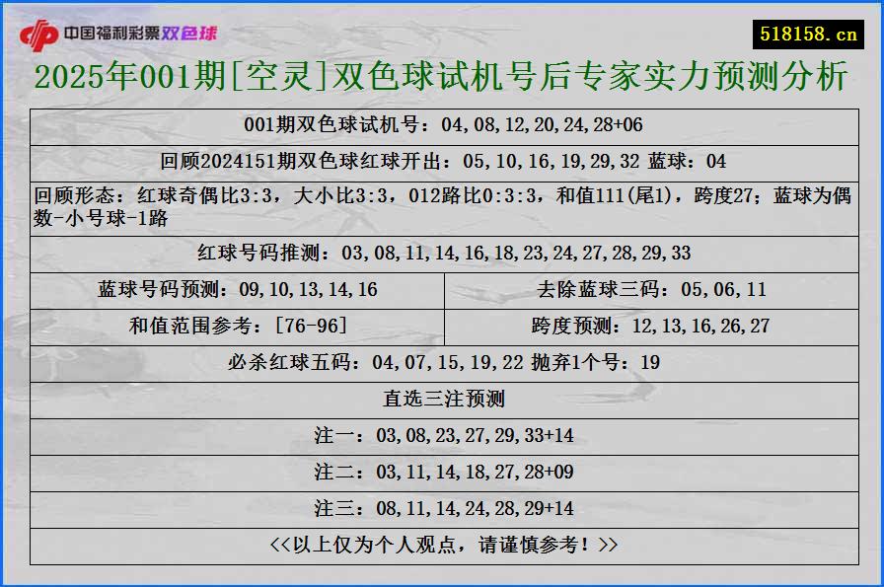Click the 回顾2024151期 results row
The image size is (884, 587).
tap(442, 161)
